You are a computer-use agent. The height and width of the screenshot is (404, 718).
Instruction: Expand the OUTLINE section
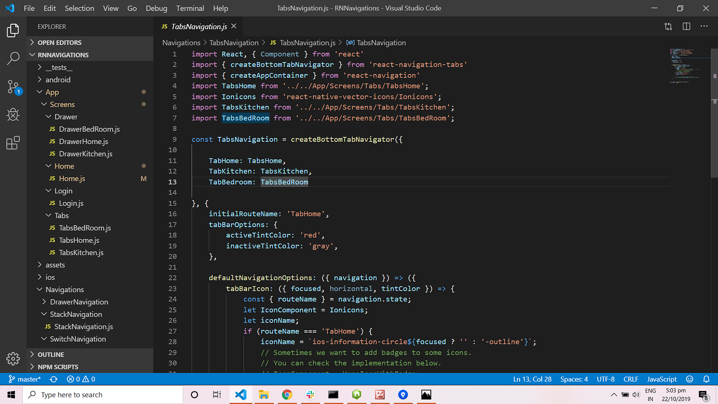point(90,355)
